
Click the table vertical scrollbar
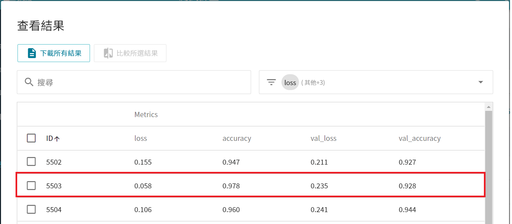pyautogui.click(x=488, y=165)
